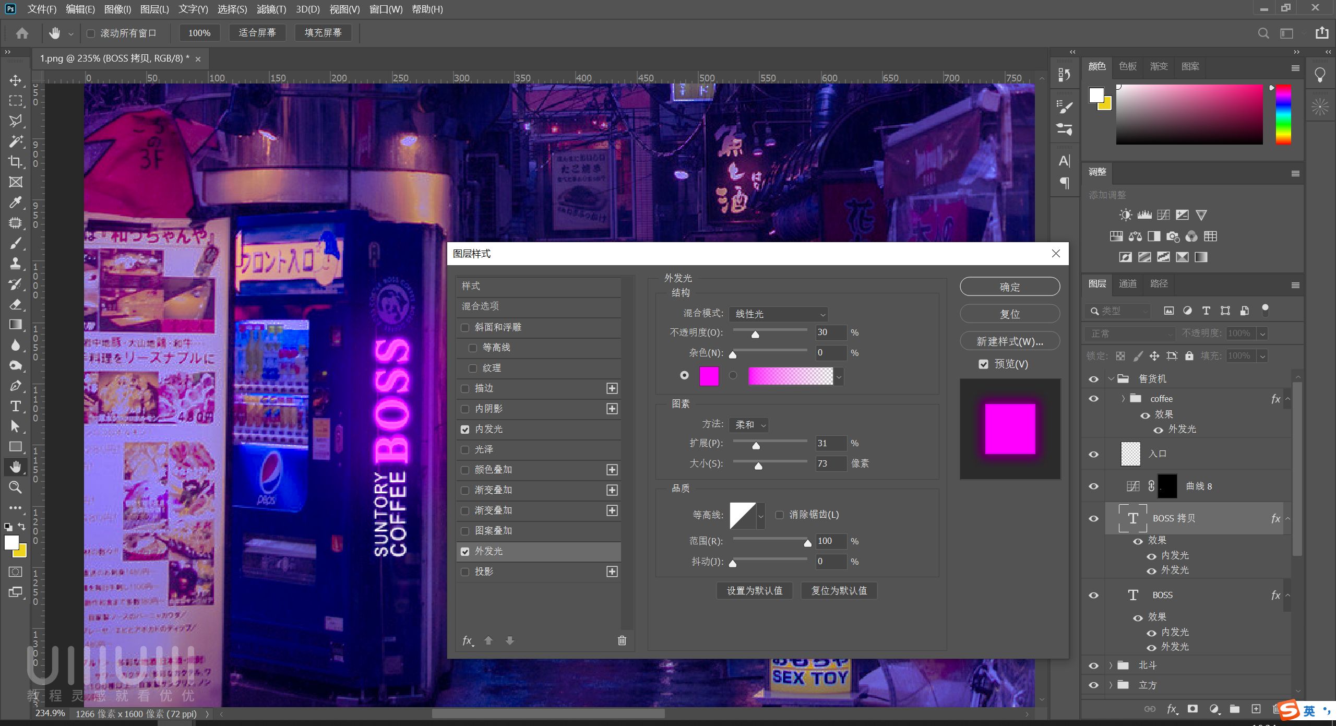Select the Polygonal Lasso tool
Image resolution: width=1336 pixels, height=726 pixels.
pyautogui.click(x=16, y=121)
